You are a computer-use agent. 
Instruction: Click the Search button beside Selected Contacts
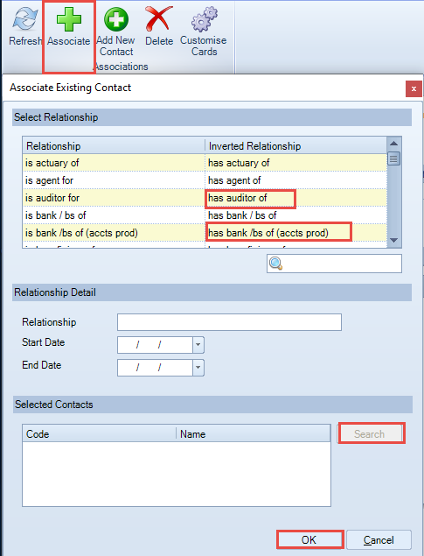[x=370, y=433]
